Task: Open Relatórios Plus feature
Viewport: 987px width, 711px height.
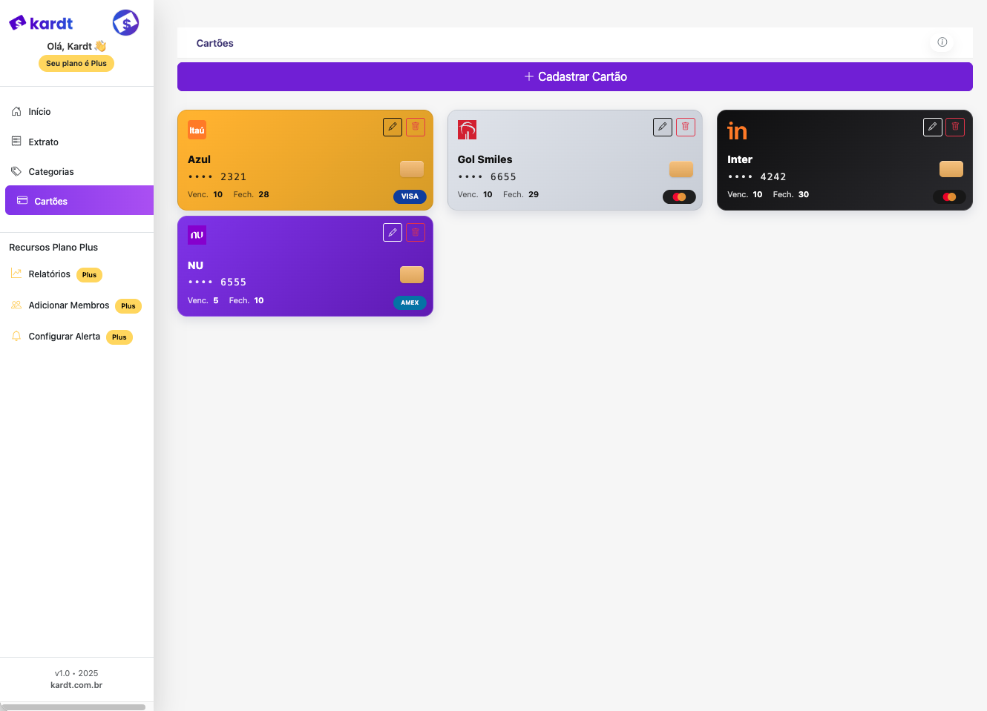Action: pyautogui.click(x=49, y=274)
